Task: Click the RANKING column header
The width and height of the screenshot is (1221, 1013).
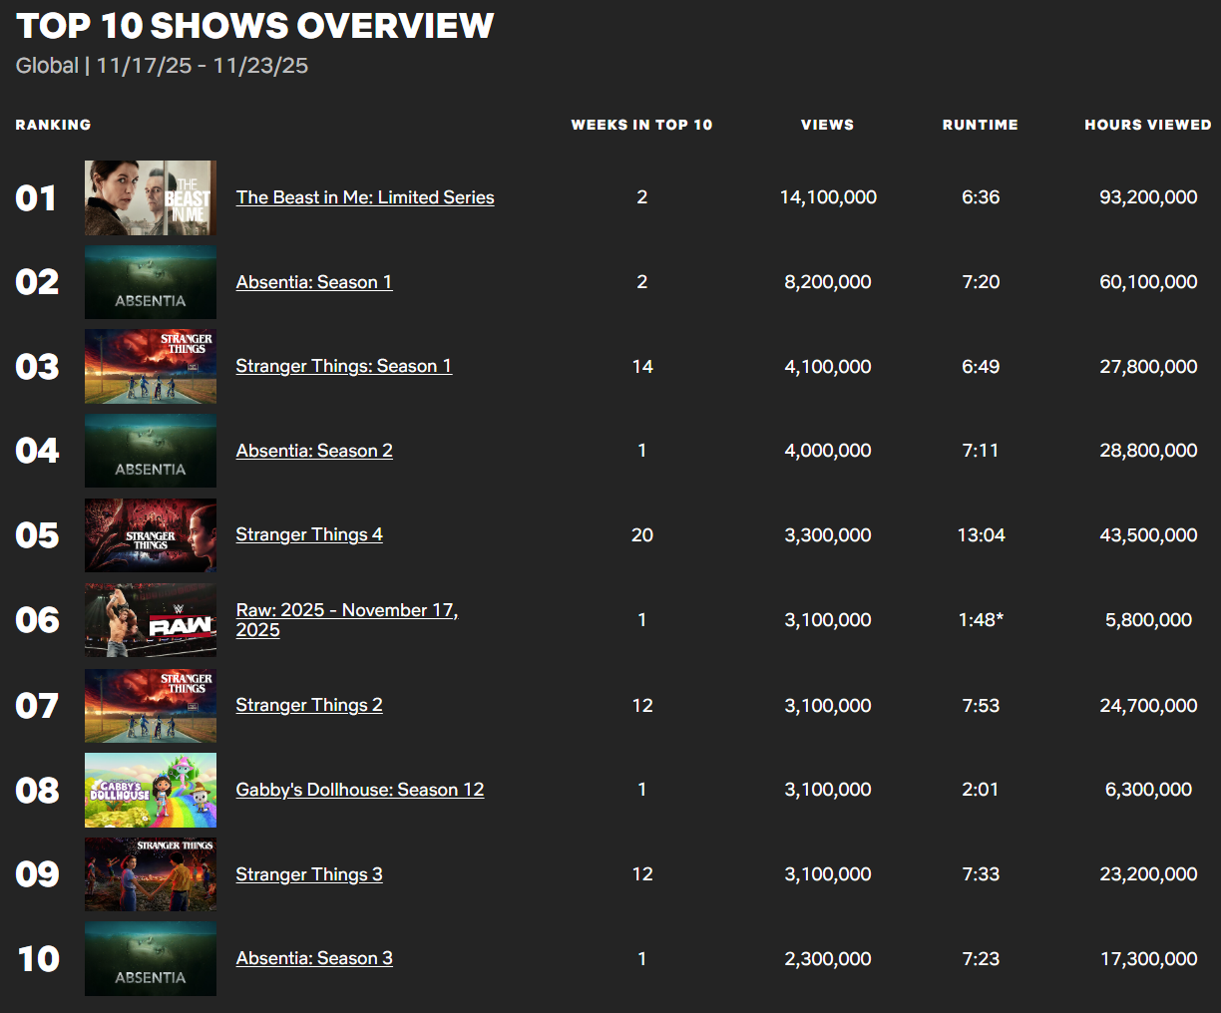Action: [53, 125]
